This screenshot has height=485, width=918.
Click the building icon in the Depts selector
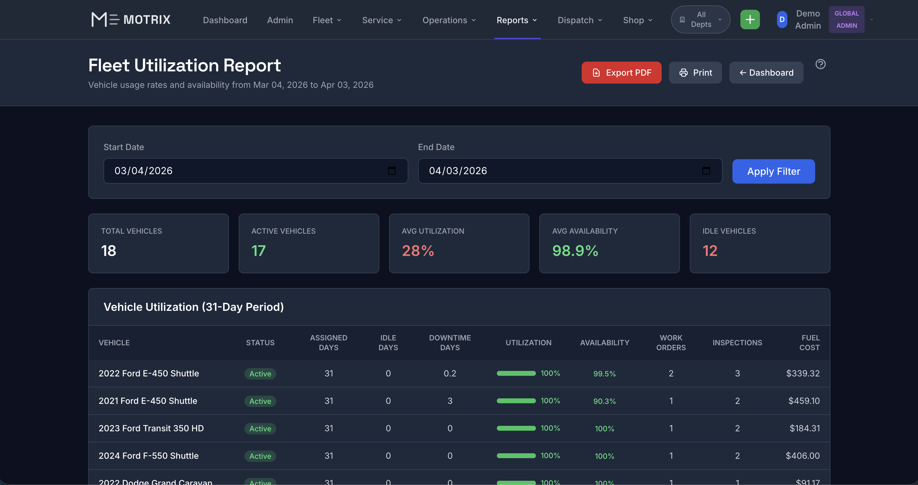682,19
